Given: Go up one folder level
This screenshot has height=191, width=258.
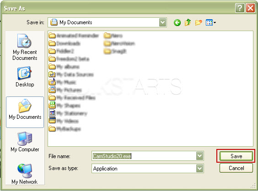Looking at the screenshot, I should point(188,22).
